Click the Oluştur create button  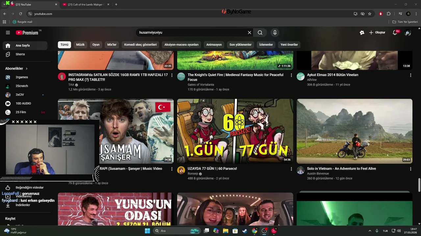click(x=377, y=32)
